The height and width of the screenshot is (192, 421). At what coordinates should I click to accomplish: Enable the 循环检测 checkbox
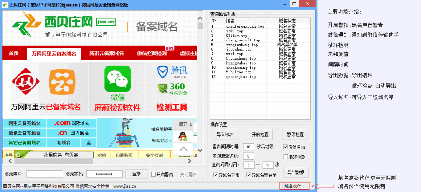[286, 157]
